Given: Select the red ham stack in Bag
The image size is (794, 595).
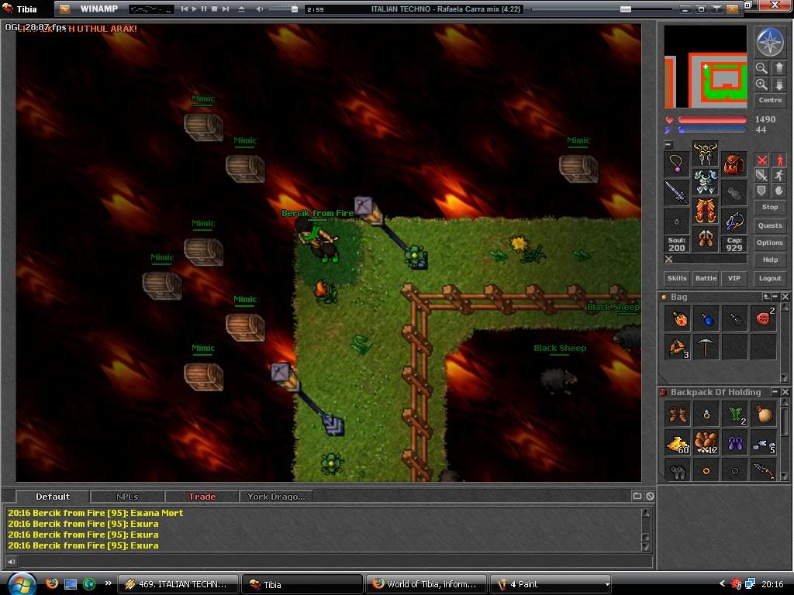Looking at the screenshot, I should pos(764,318).
